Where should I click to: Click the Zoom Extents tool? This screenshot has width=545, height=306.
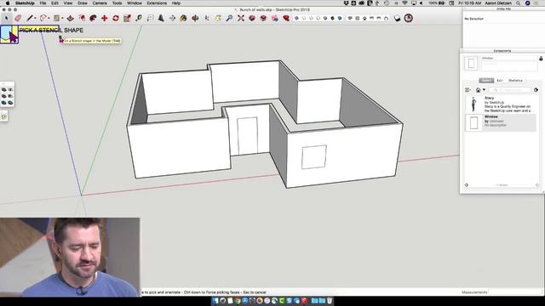(240, 18)
